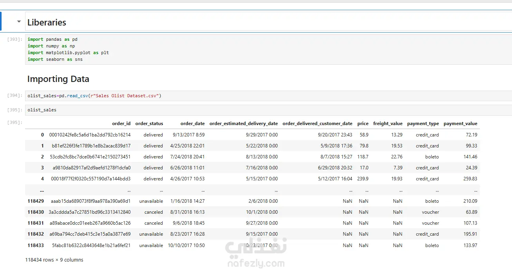Click the payment_type column header

pos(423,124)
